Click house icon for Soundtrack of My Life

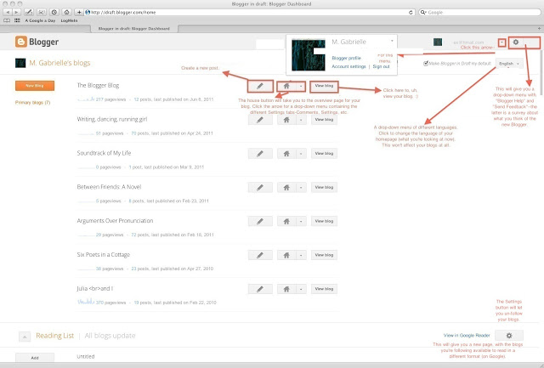pyautogui.click(x=286, y=154)
